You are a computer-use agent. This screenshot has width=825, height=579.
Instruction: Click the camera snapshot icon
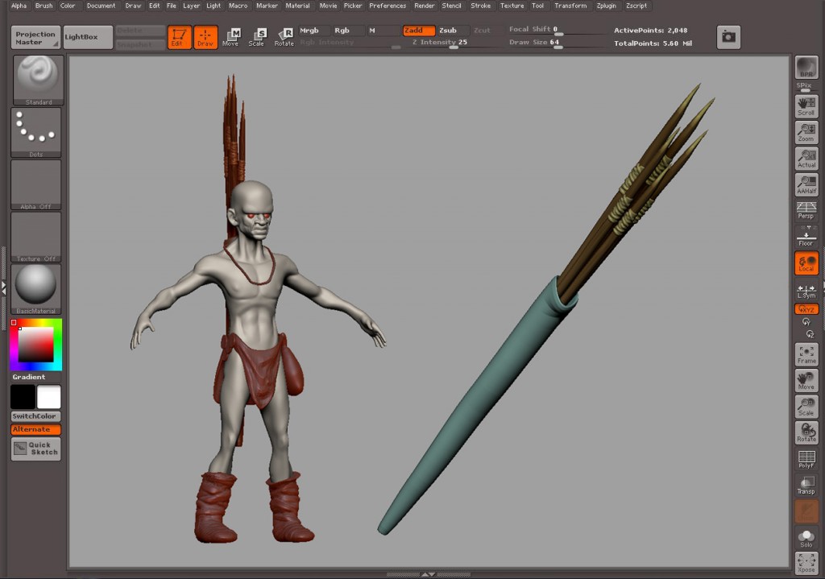tap(728, 37)
